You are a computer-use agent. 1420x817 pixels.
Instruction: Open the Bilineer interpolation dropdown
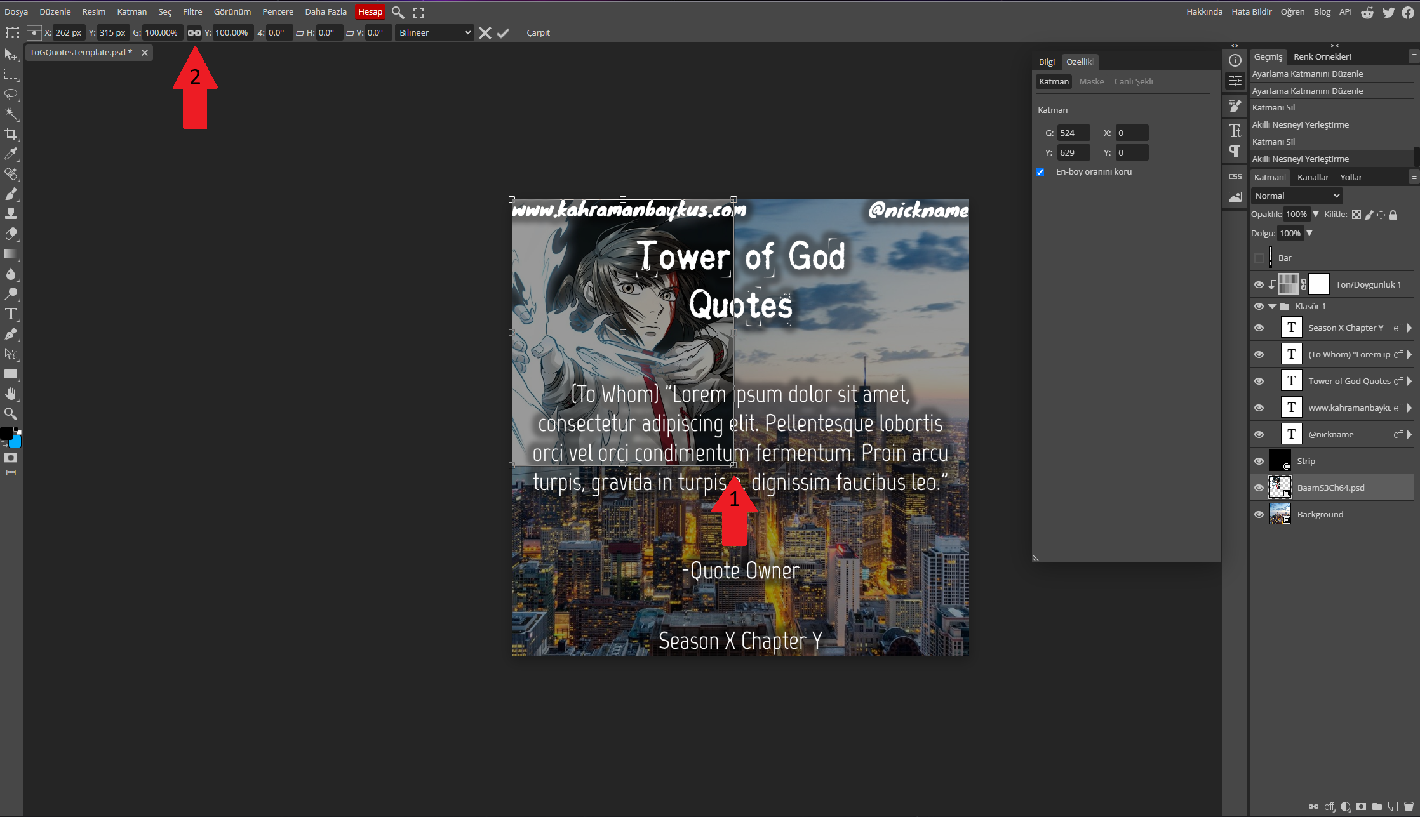tap(435, 33)
